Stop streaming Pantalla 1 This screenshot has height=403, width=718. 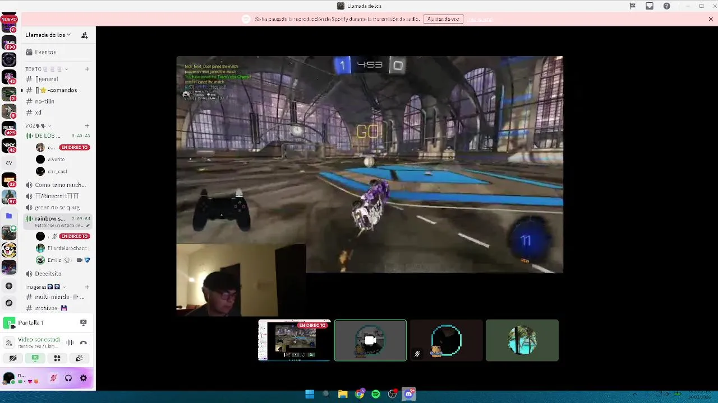click(x=84, y=322)
